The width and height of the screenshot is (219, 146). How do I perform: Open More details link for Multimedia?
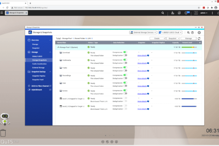tap(142, 63)
